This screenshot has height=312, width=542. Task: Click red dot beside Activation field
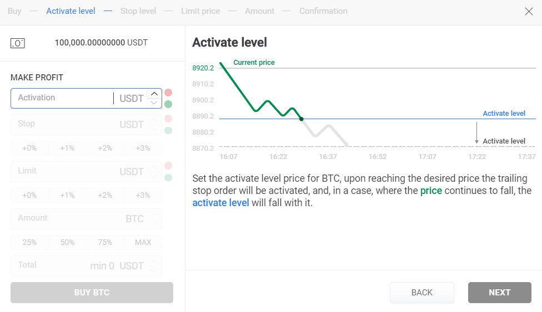168,93
